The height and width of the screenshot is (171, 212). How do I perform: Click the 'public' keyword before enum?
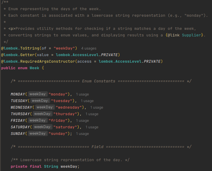click(x=8, y=68)
